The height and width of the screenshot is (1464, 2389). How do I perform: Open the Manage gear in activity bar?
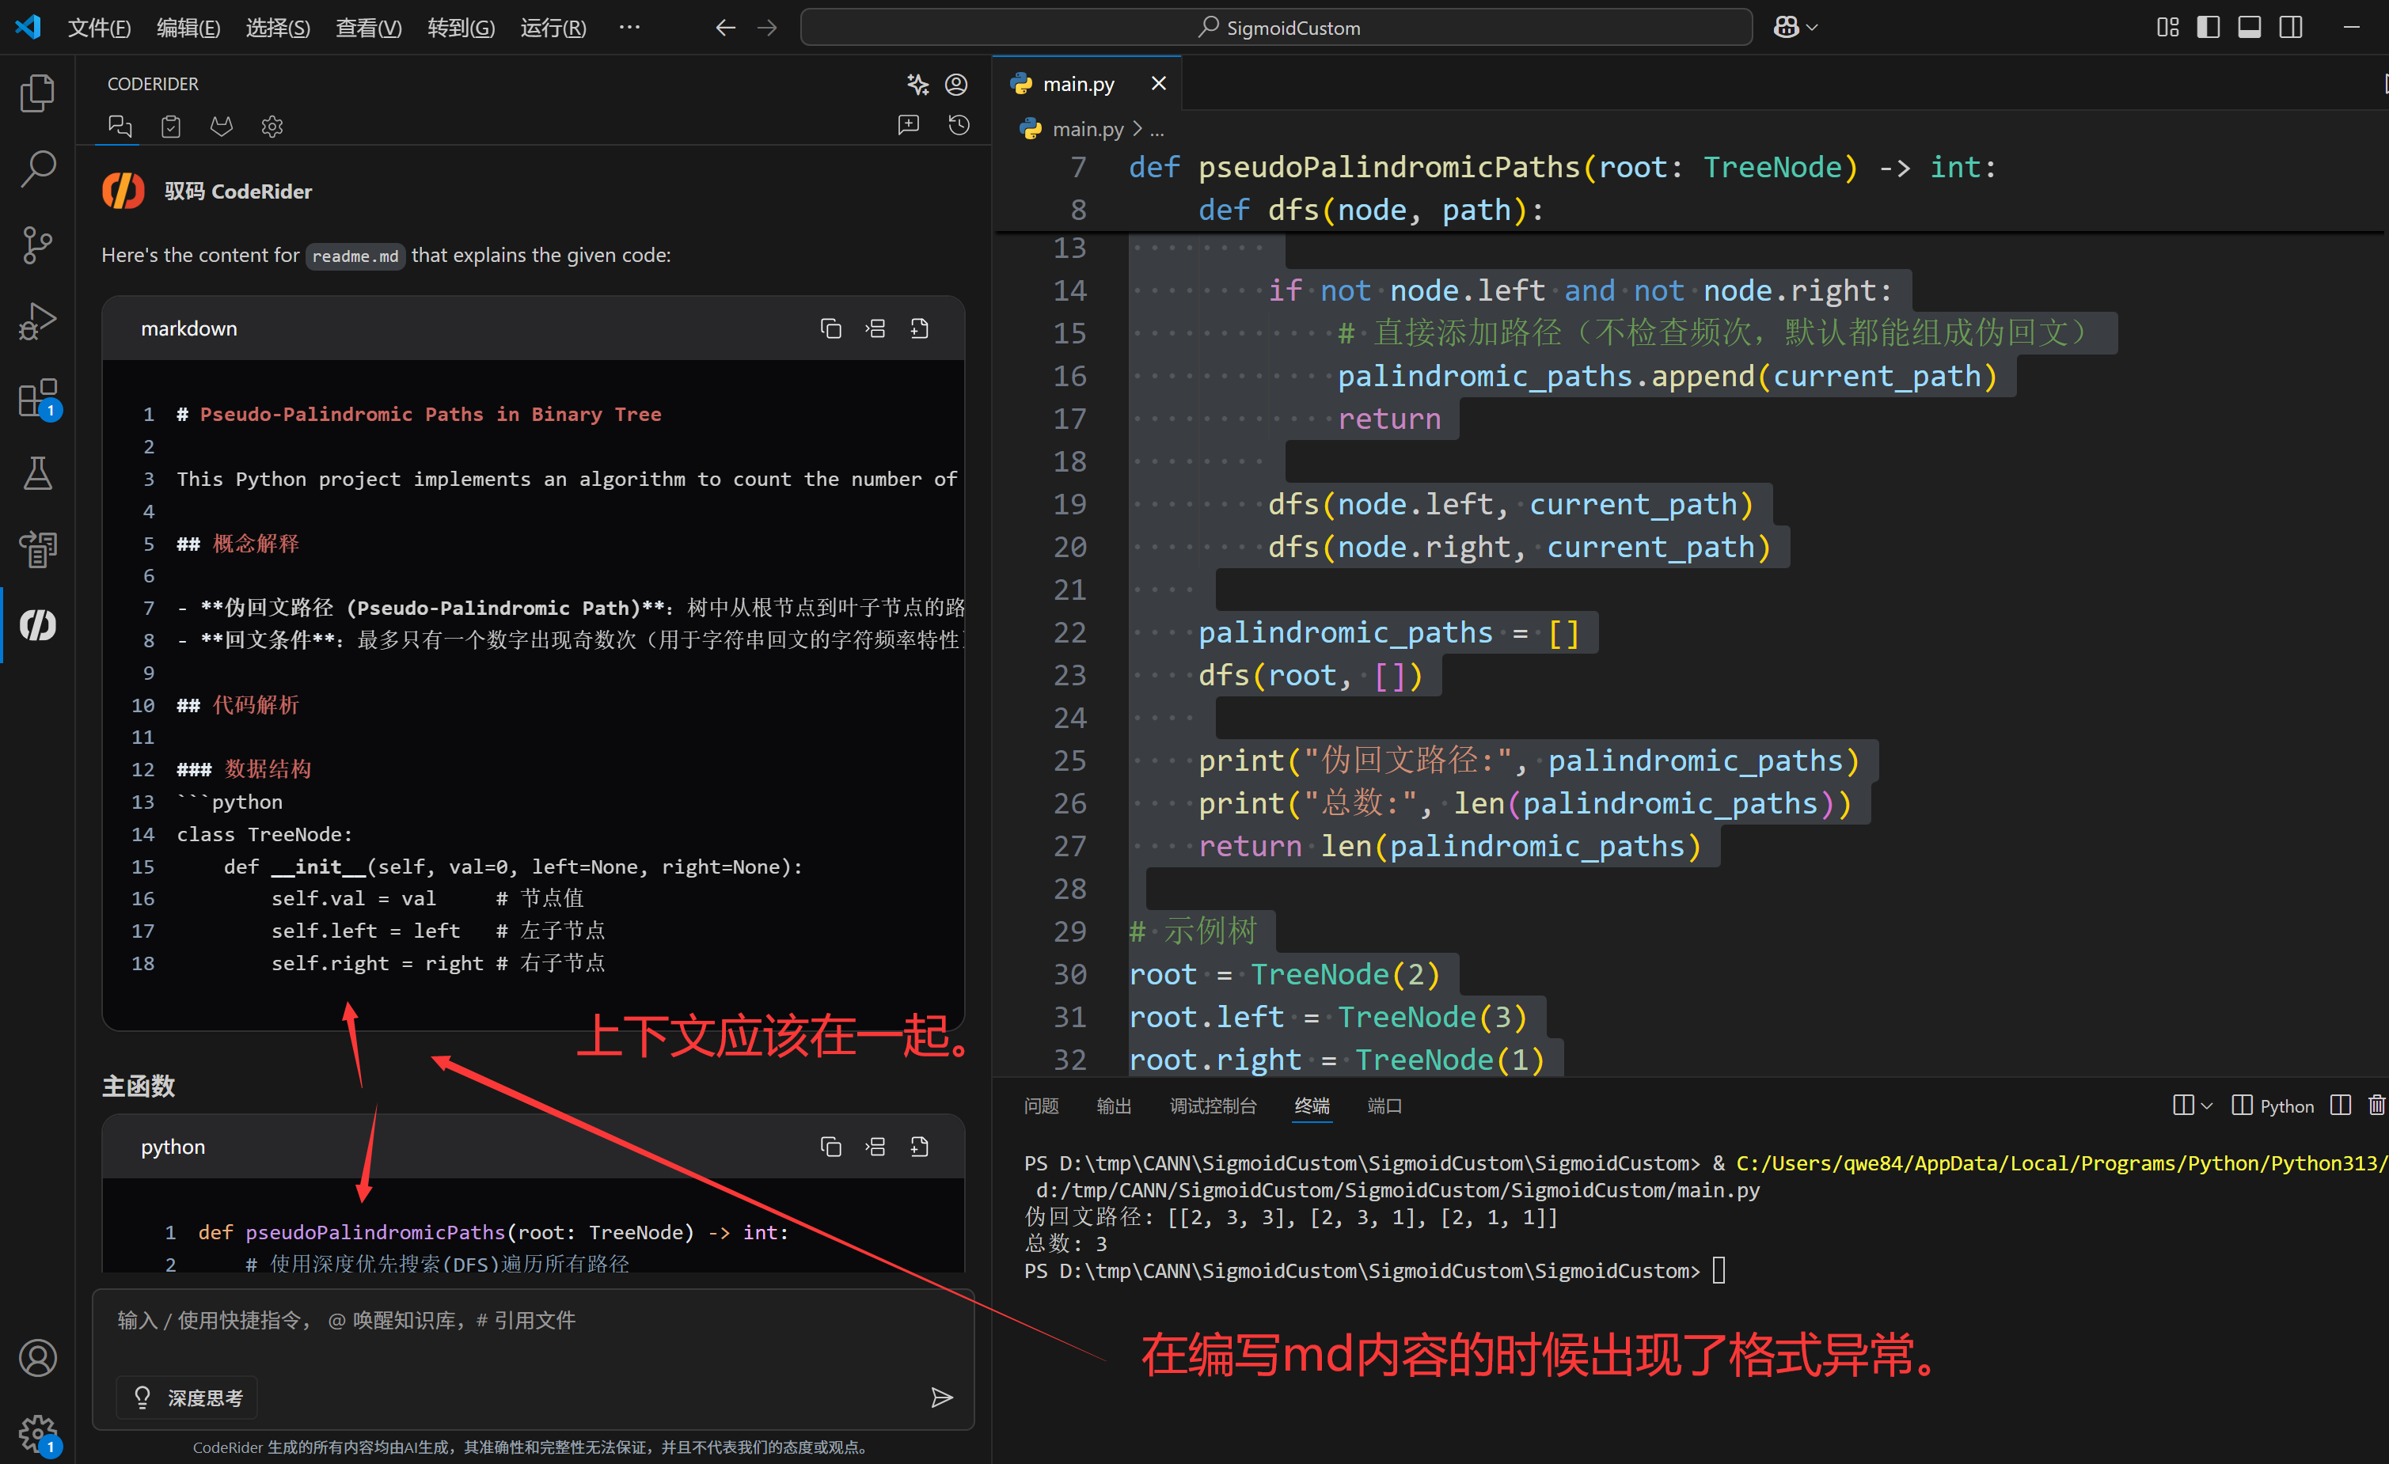[x=38, y=1433]
